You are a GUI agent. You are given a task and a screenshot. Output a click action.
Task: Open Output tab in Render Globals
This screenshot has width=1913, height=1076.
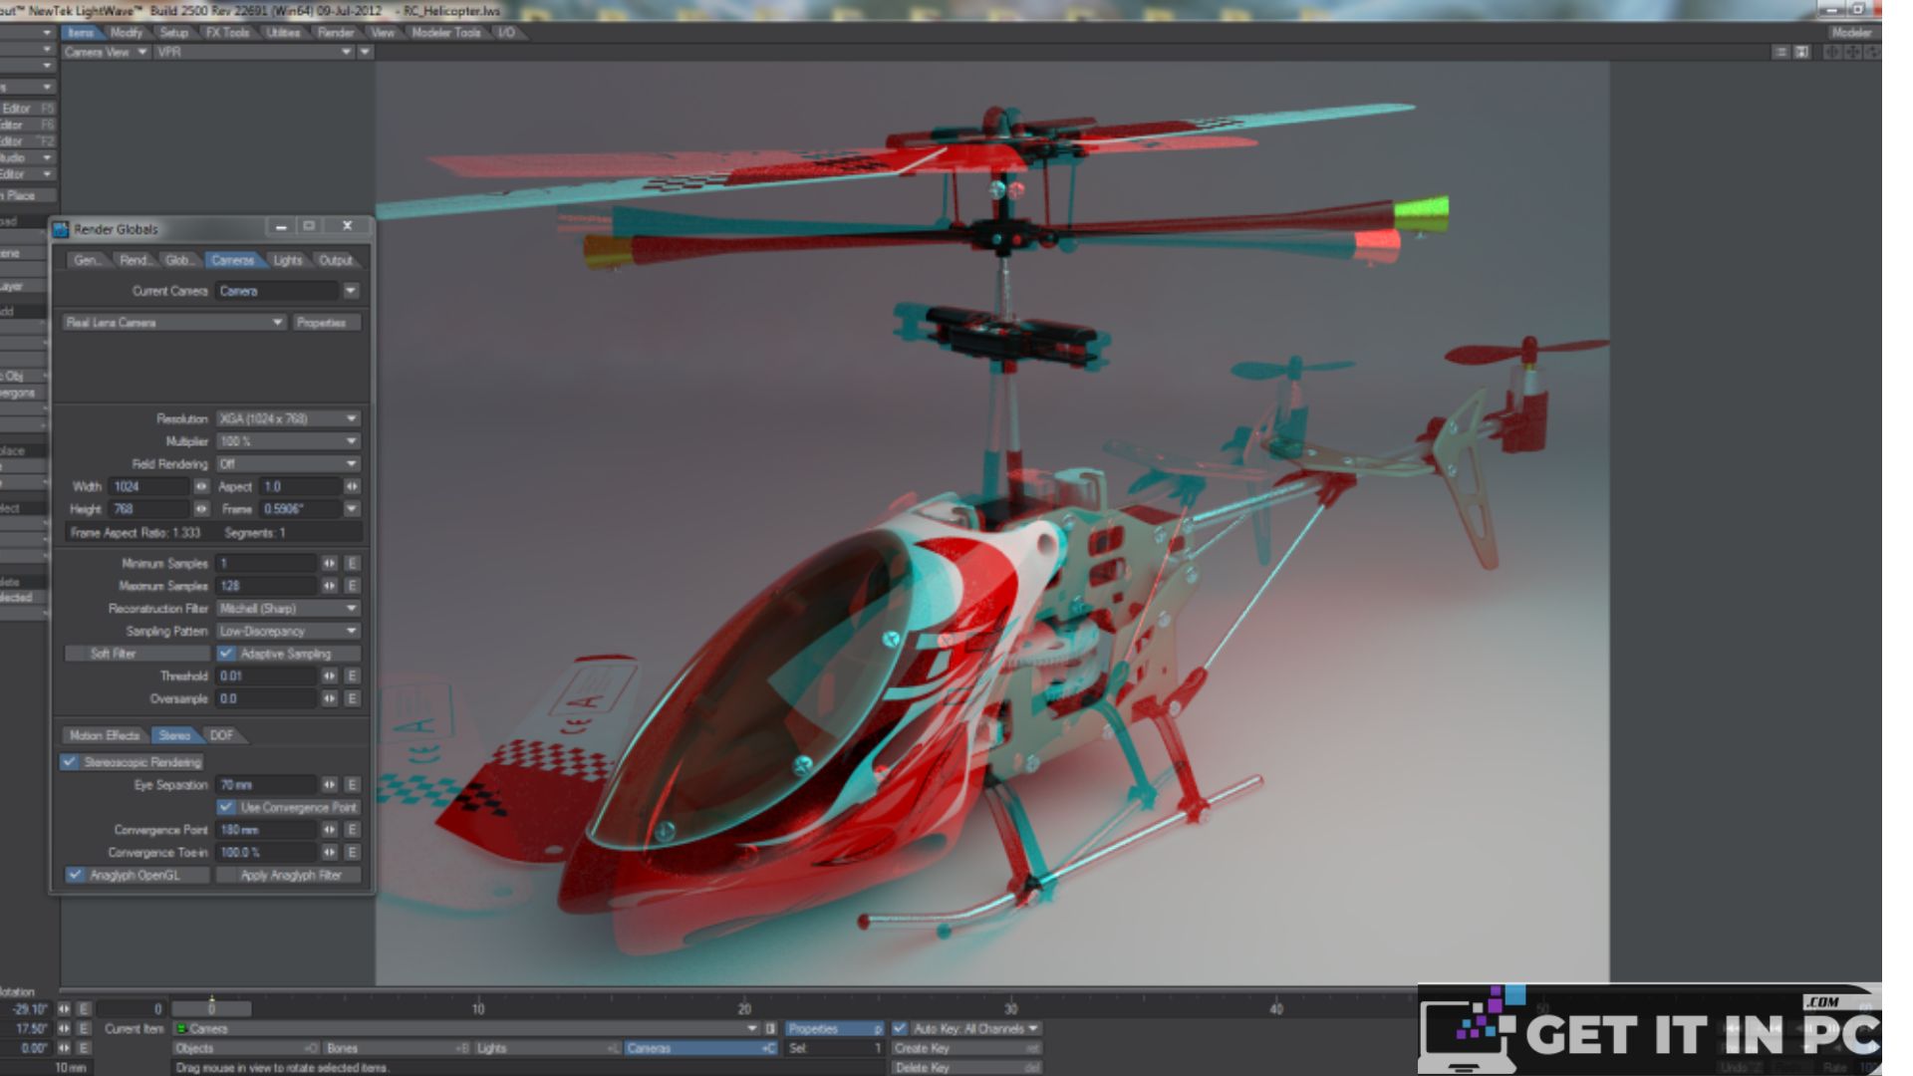[x=336, y=260]
